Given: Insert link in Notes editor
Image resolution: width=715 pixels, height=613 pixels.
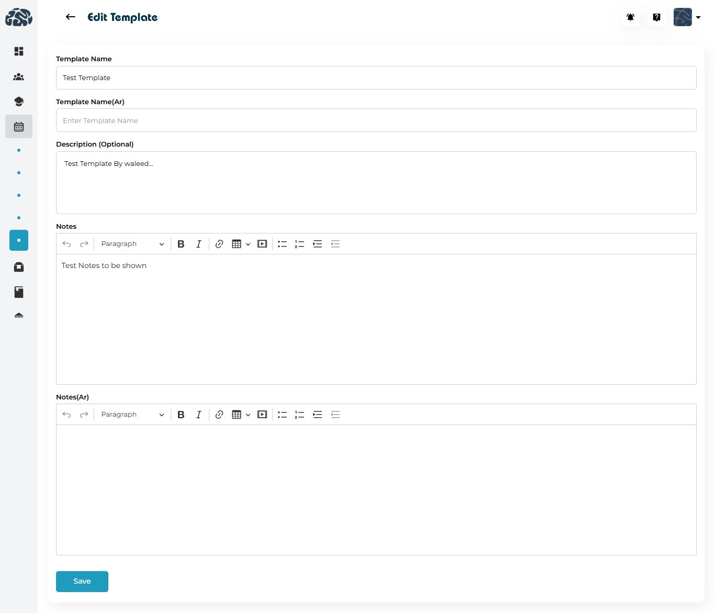Looking at the screenshot, I should click(x=219, y=244).
